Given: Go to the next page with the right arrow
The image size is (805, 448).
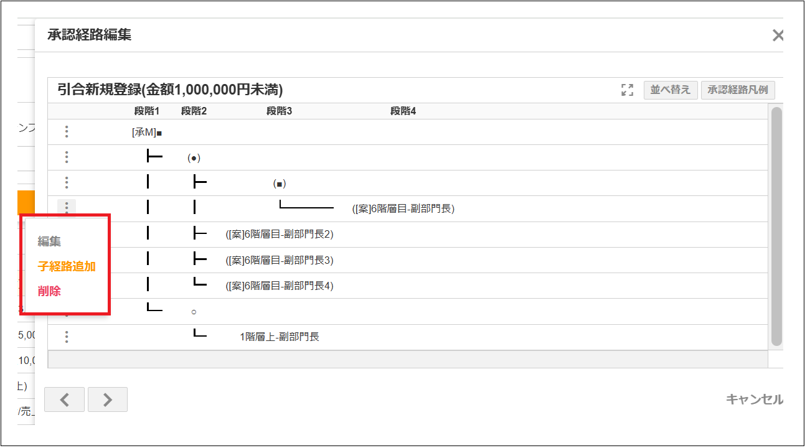Looking at the screenshot, I should pyautogui.click(x=107, y=399).
